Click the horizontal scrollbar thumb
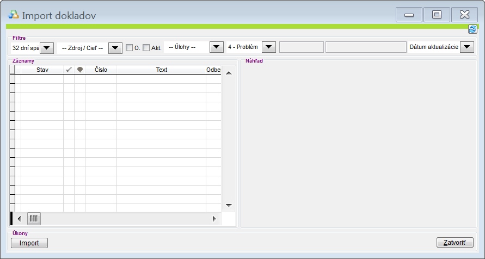 click(34, 218)
